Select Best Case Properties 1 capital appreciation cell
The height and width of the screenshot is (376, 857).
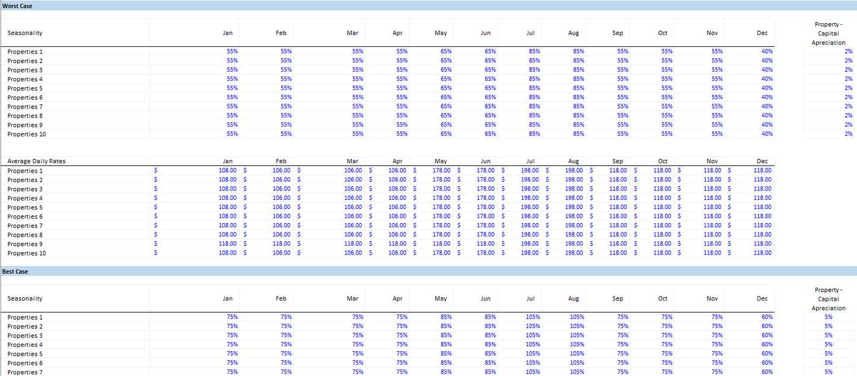pyautogui.click(x=828, y=317)
